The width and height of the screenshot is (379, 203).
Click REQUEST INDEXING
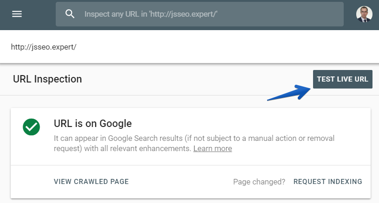click(x=327, y=182)
